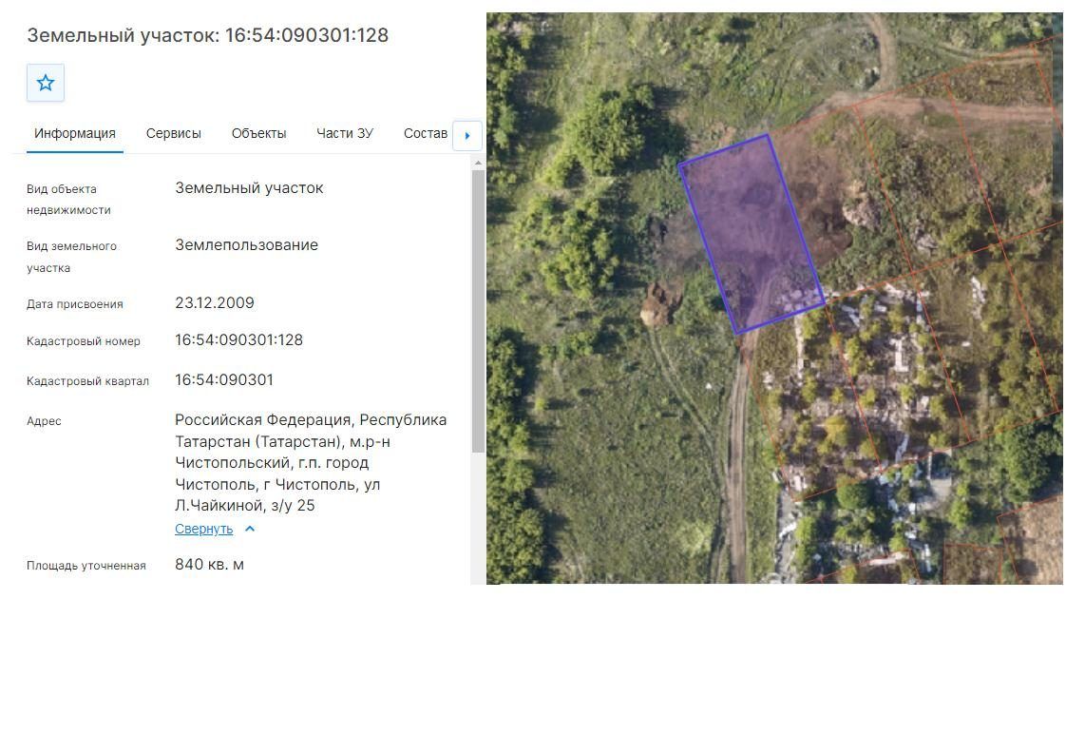The height and width of the screenshot is (754, 1066).
Task: Click the date 23.12.2009
Action: tap(215, 302)
